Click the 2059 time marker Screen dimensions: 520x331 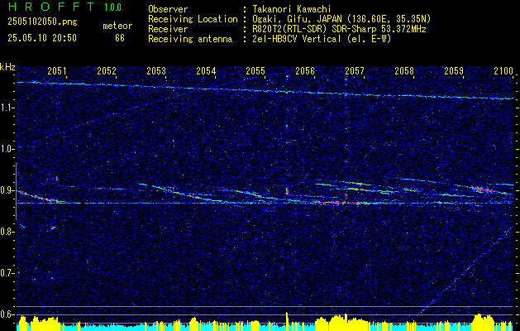pyautogui.click(x=454, y=70)
